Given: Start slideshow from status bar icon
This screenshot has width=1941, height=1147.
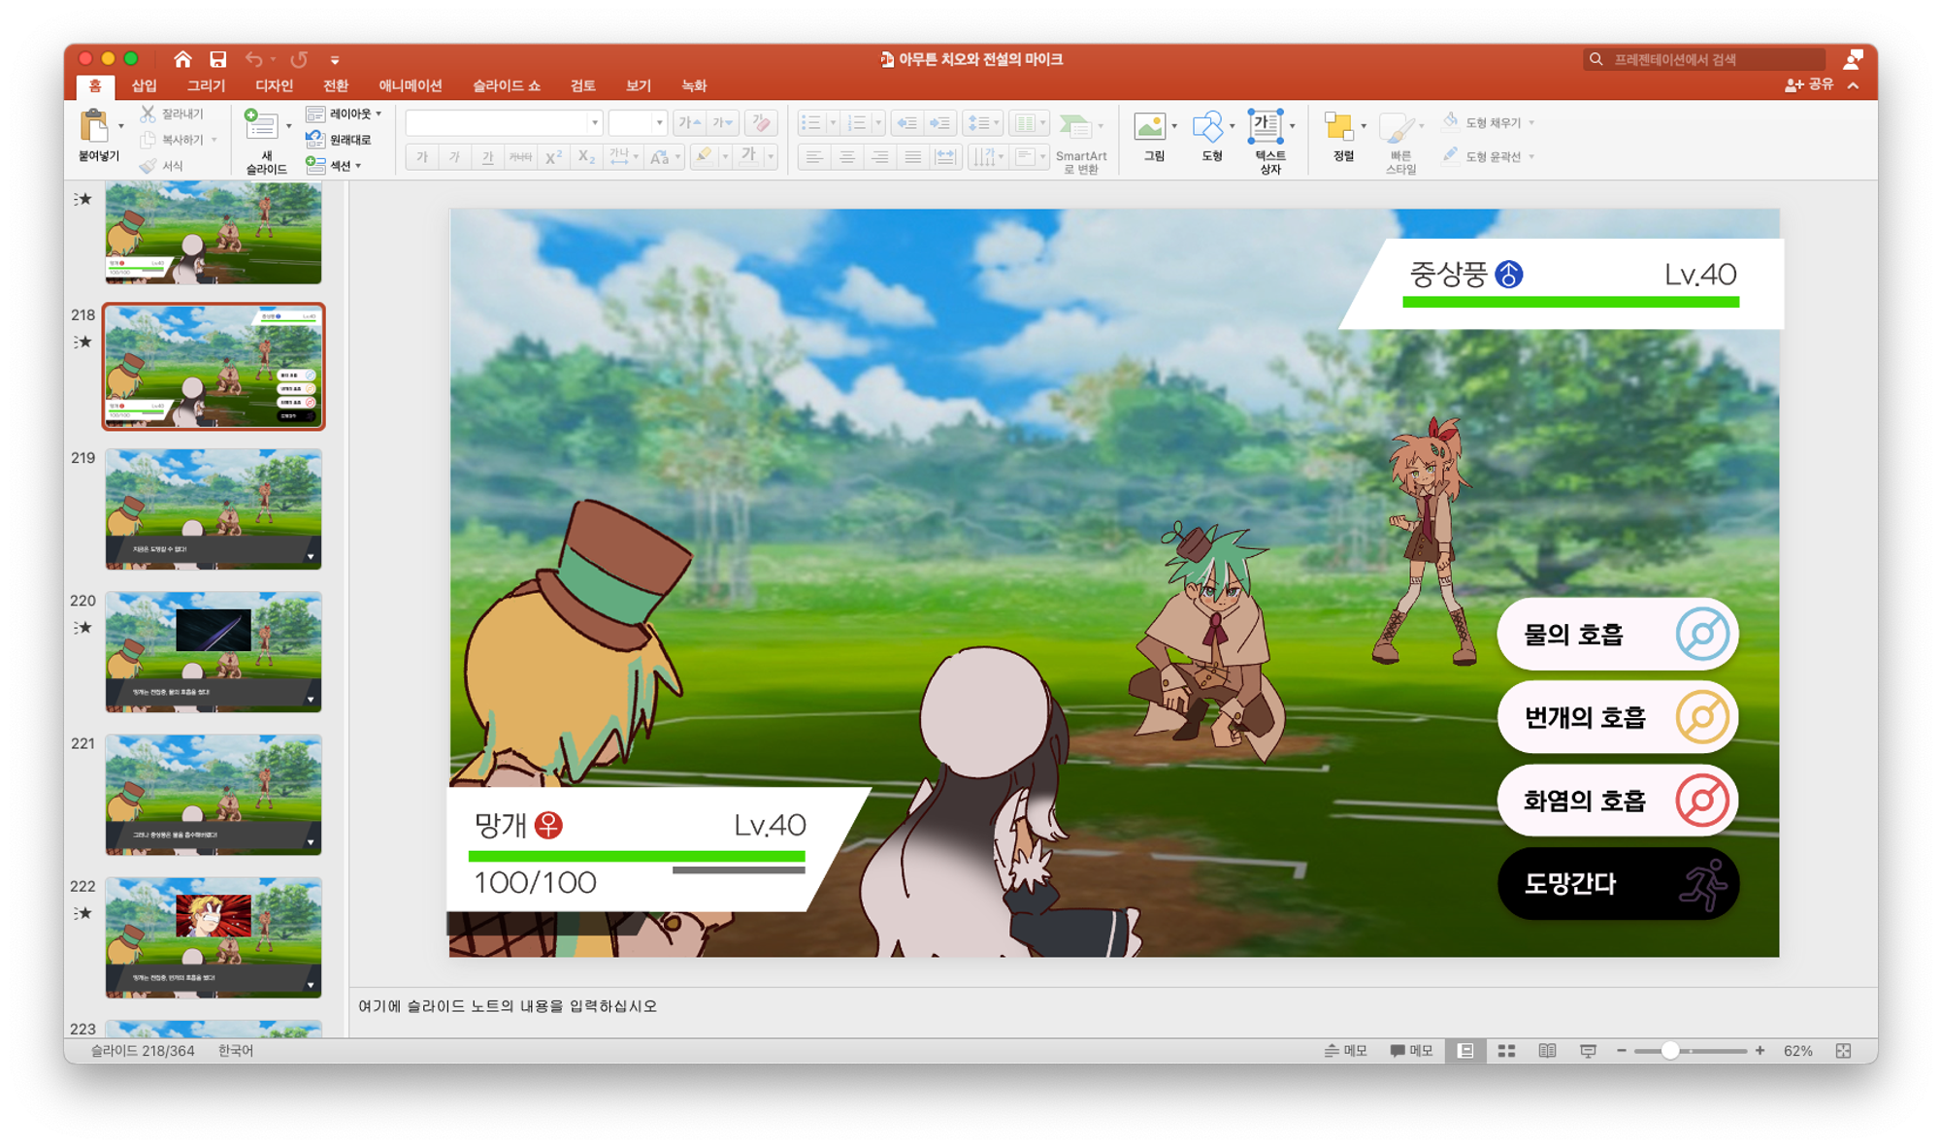Looking at the screenshot, I should (x=1588, y=1051).
